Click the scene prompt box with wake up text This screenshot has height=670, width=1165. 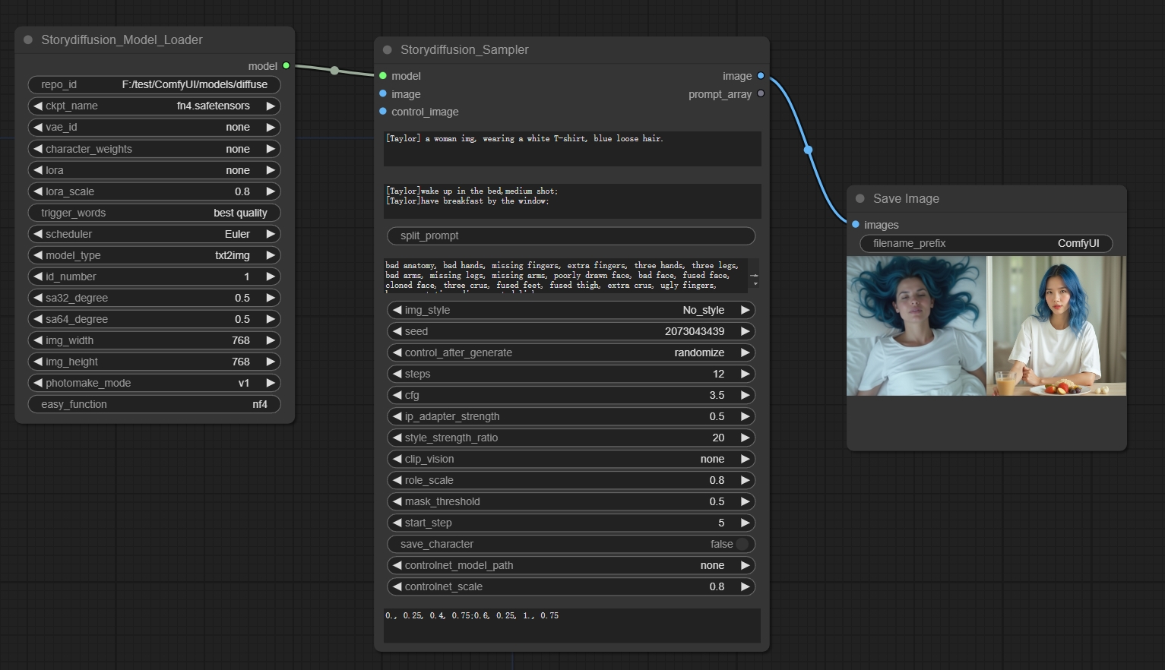[x=572, y=201]
